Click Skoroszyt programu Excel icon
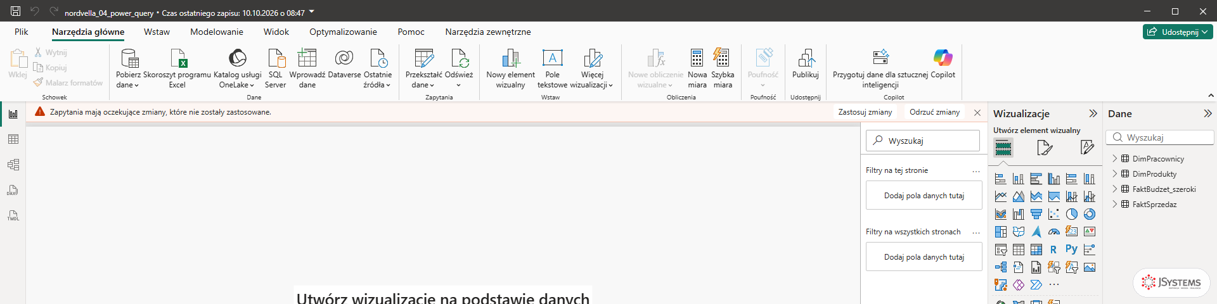Image resolution: width=1217 pixels, height=304 pixels. pyautogui.click(x=177, y=58)
